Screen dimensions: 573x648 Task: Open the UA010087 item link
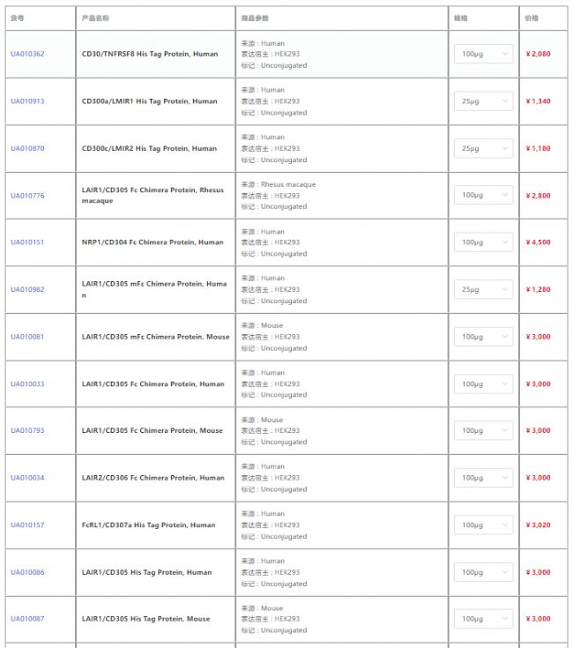27,619
